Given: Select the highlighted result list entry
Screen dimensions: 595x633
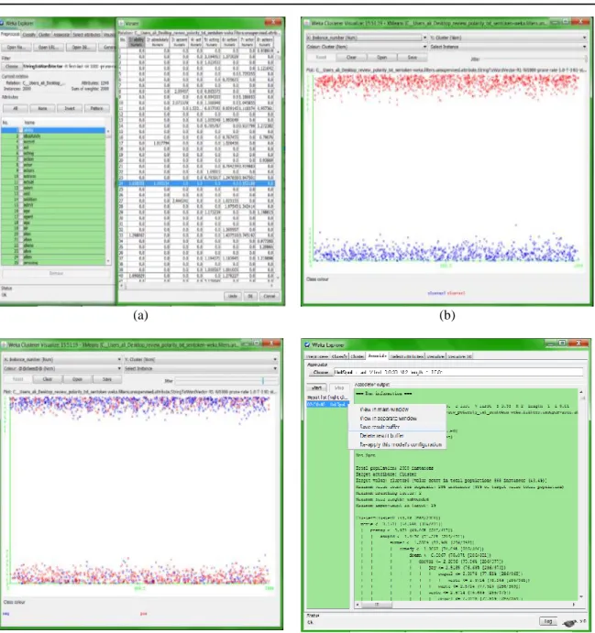Looking at the screenshot, I should [327, 404].
